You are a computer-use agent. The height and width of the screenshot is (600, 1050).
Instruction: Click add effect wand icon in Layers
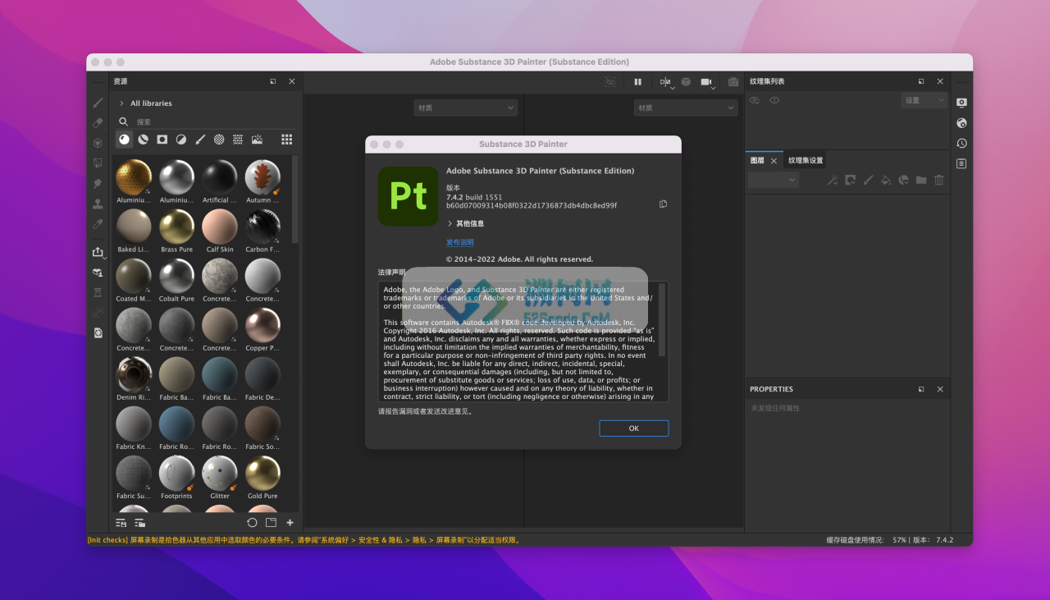pyautogui.click(x=832, y=180)
